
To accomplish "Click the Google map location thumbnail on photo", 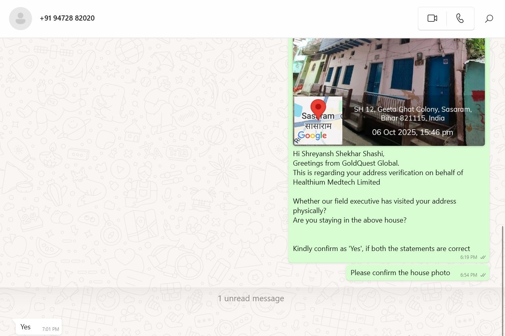I will tap(318, 120).
